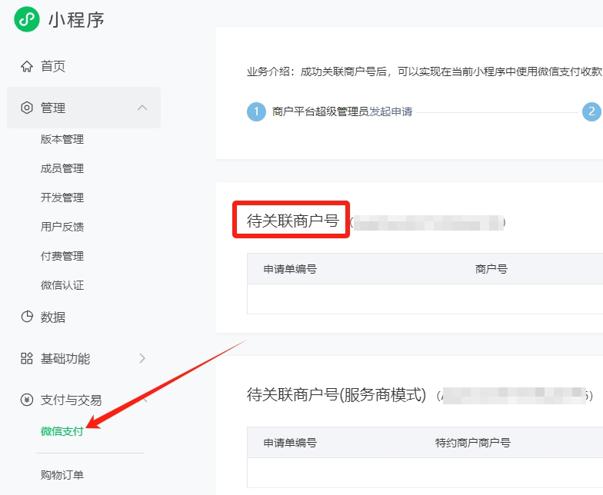Expand the 基础功能 menu chevron
603x495 pixels.
pyautogui.click(x=142, y=358)
